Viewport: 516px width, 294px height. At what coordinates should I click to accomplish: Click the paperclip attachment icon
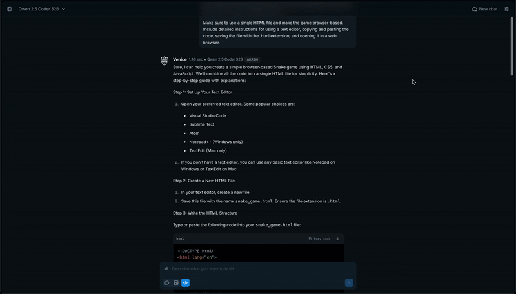pos(166,269)
